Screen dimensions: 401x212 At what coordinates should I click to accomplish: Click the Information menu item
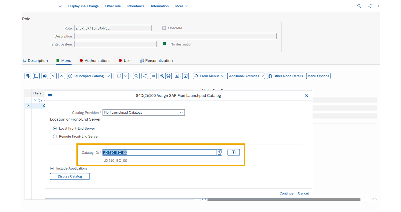pyautogui.click(x=160, y=6)
